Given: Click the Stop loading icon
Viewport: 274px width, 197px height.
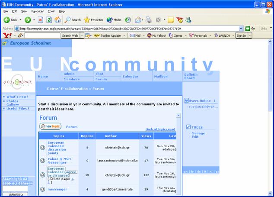Looking at the screenshot, I should point(40,20).
